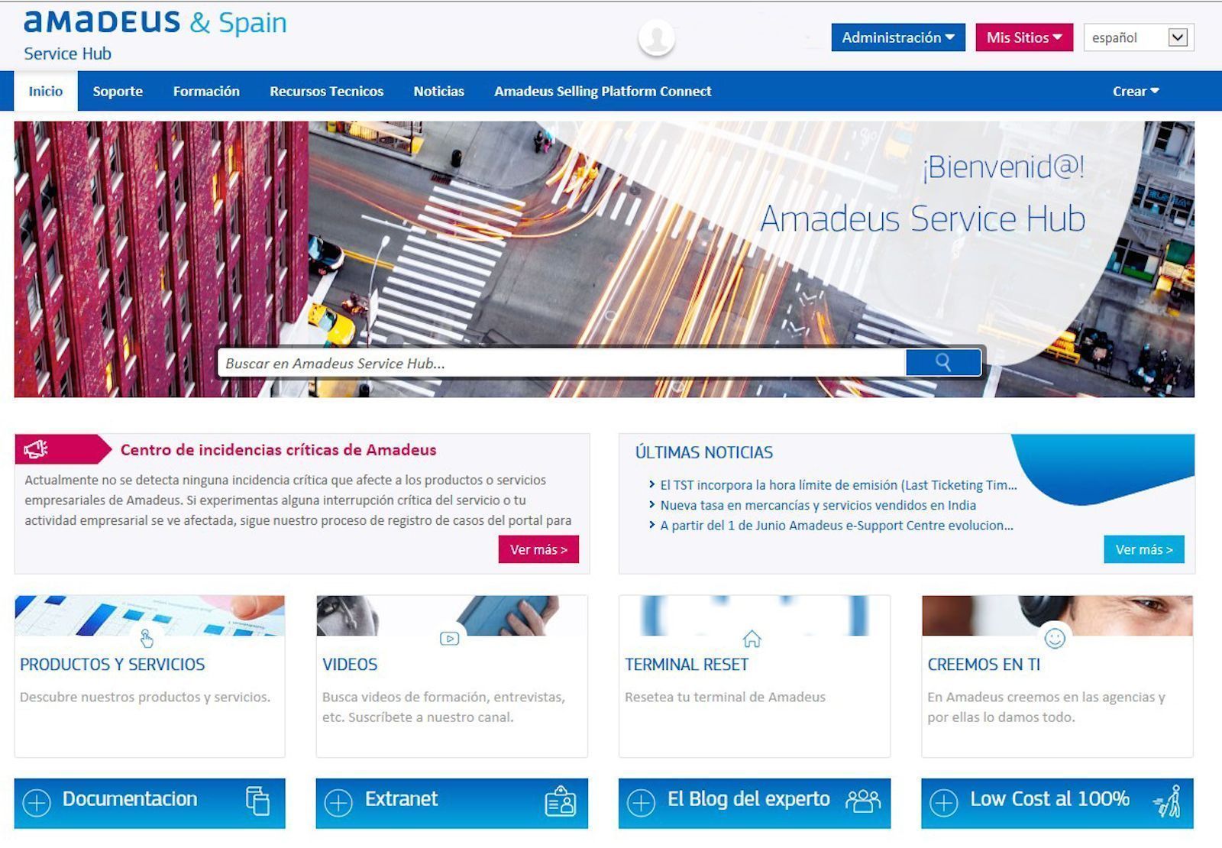1222x848 pixels.
Task: Click the Service Hub text under logo
Action: click(67, 53)
